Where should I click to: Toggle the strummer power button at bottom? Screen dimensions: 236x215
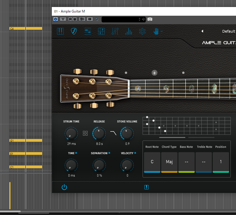pyautogui.click(x=64, y=187)
